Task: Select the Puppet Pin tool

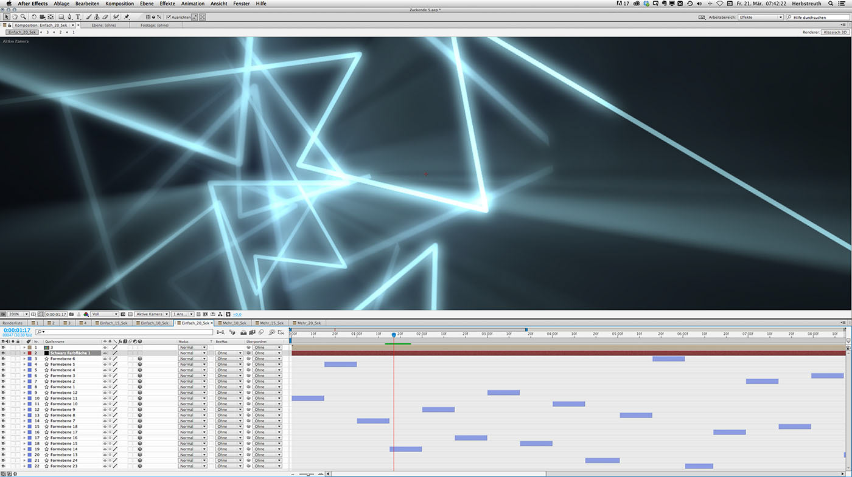Action: point(126,17)
